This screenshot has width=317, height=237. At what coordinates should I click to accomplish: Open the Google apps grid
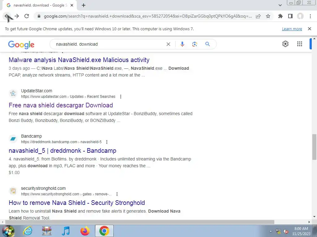click(300, 44)
